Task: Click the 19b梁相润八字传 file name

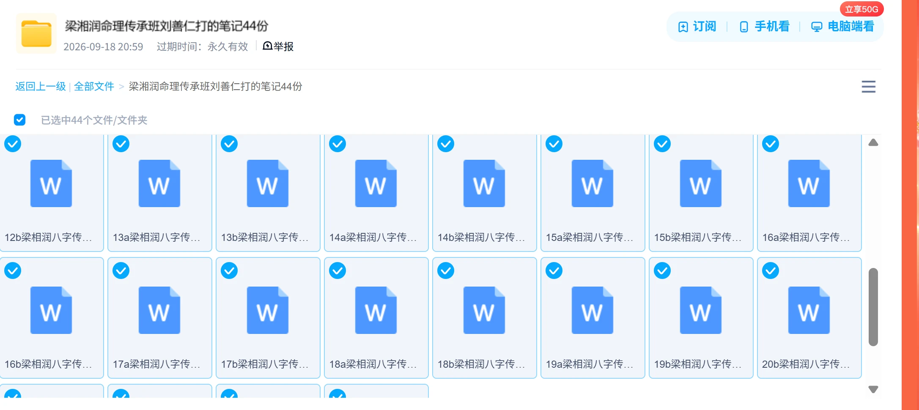Action: coord(698,364)
